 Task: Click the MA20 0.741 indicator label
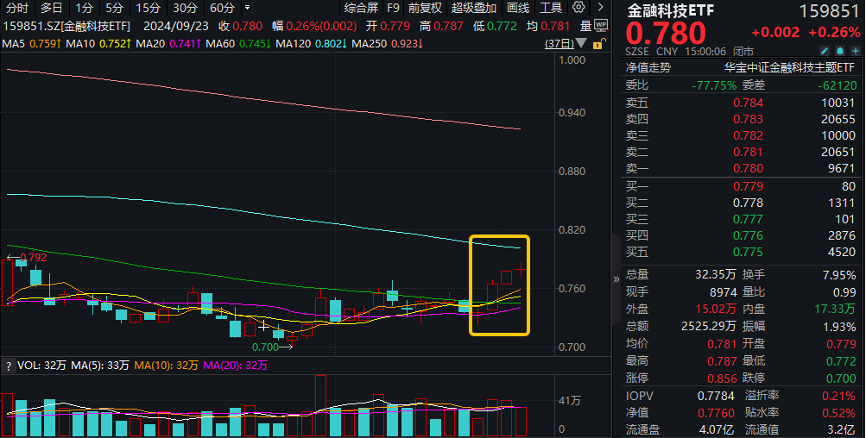click(x=169, y=44)
